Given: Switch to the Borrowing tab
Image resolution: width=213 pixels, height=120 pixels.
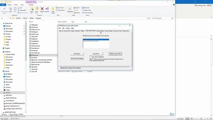Looking at the screenshot, I should click(125, 31).
